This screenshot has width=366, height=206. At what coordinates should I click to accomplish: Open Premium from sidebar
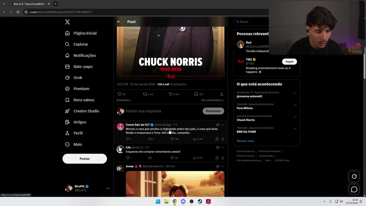click(x=77, y=89)
